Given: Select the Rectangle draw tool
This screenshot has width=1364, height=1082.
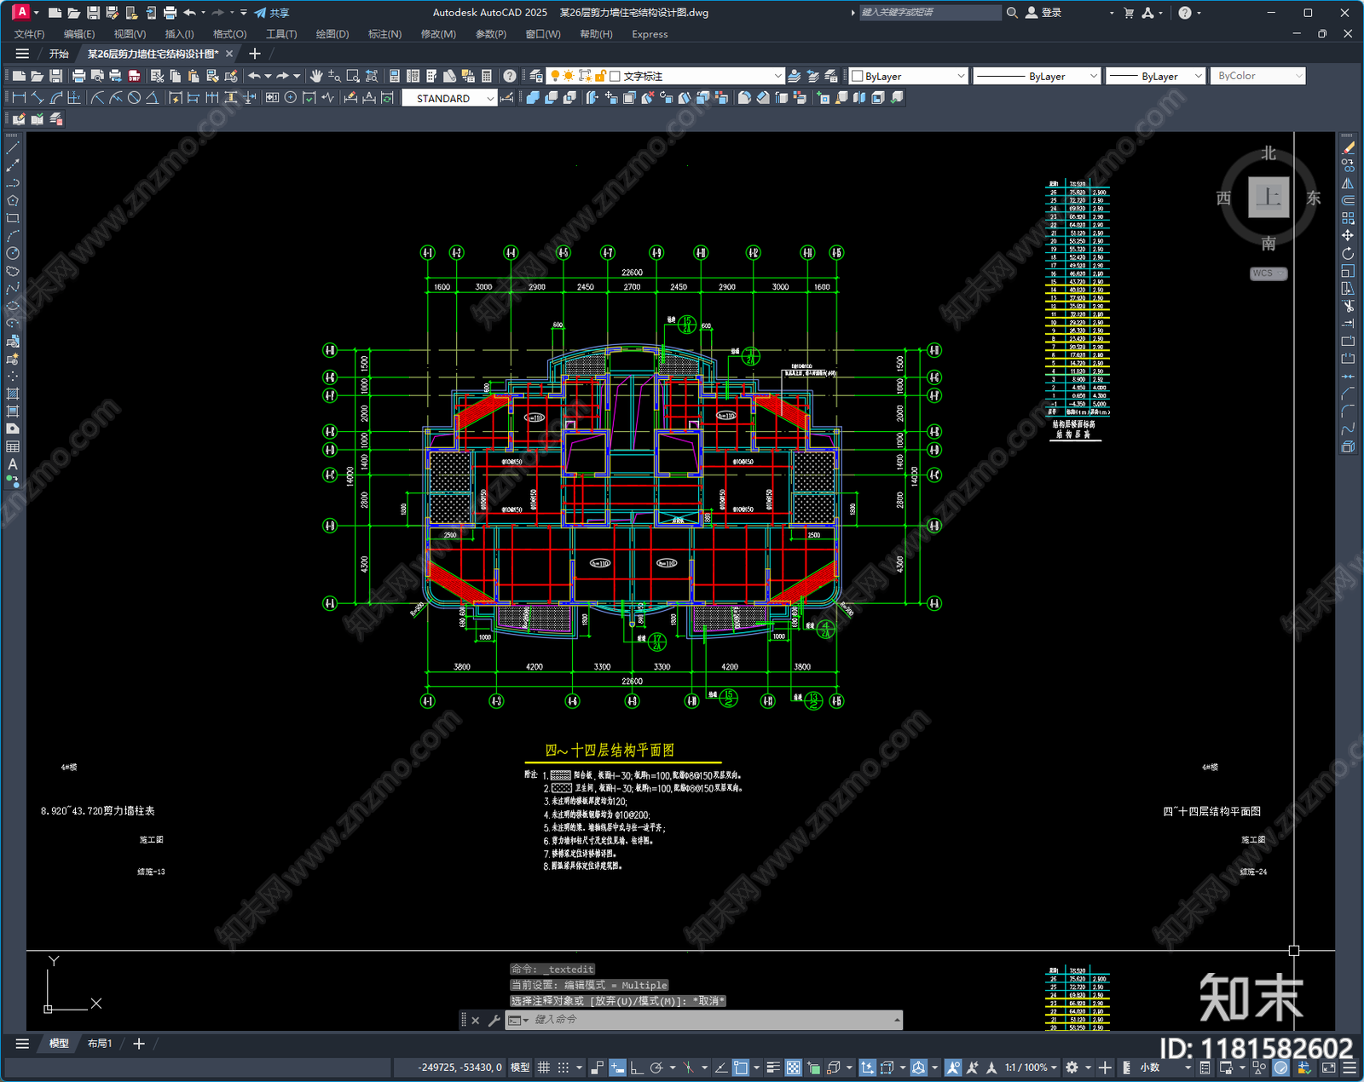Looking at the screenshot, I should [x=13, y=218].
